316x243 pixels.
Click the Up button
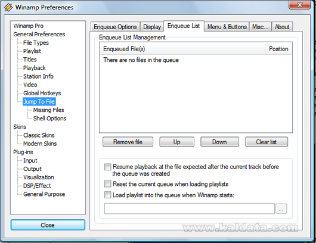point(176,142)
